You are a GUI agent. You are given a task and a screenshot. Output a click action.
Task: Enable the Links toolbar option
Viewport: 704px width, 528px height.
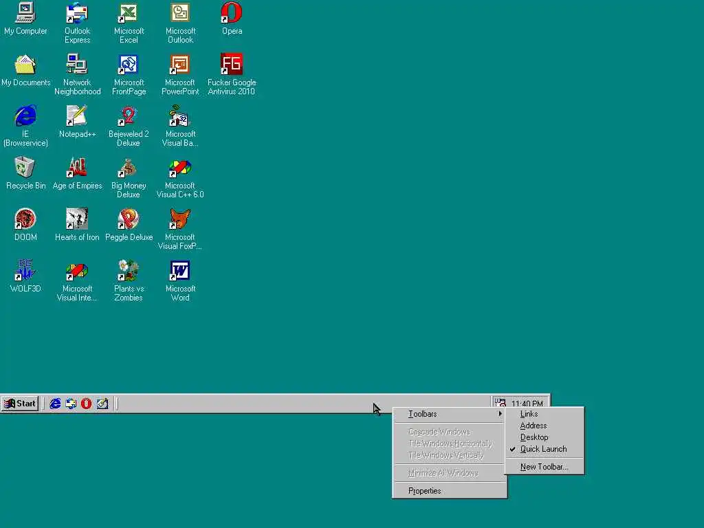coord(544,414)
